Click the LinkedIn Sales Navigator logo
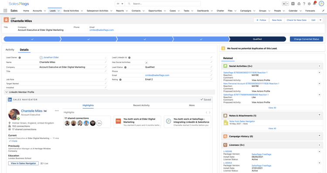The width and height of the screenshot is (327, 173). (10, 100)
